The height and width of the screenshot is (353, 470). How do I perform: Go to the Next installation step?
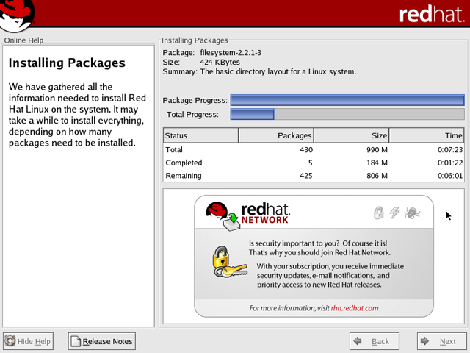pos(441,341)
